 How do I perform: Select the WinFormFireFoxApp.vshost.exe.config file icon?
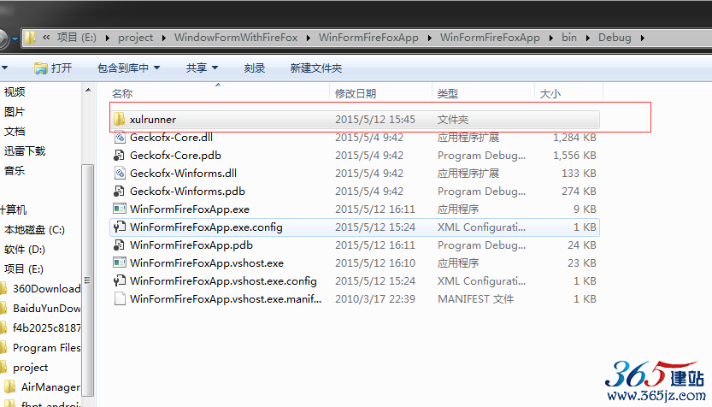[120, 281]
